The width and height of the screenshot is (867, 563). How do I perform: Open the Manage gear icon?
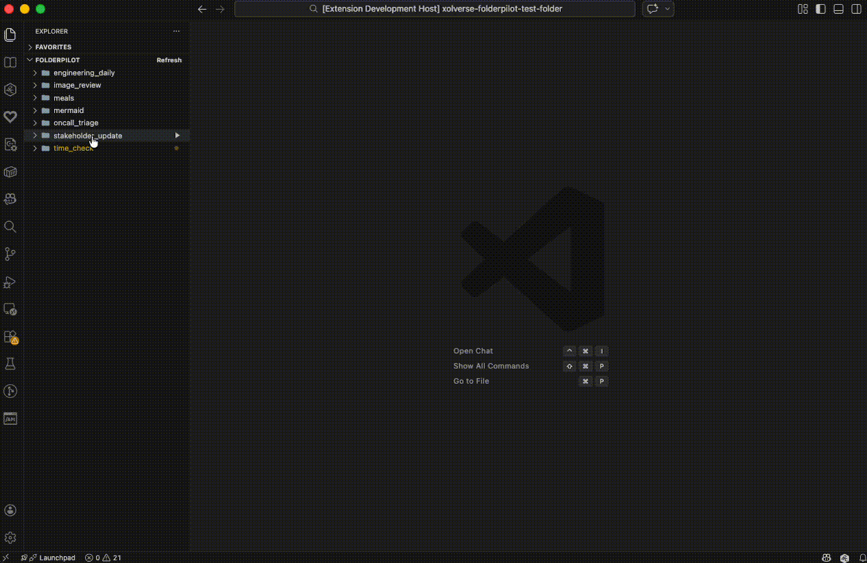(10, 538)
